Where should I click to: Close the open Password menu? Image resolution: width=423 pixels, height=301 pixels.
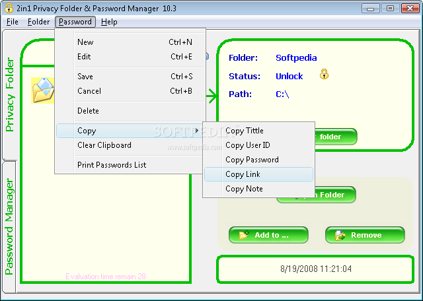[75, 22]
